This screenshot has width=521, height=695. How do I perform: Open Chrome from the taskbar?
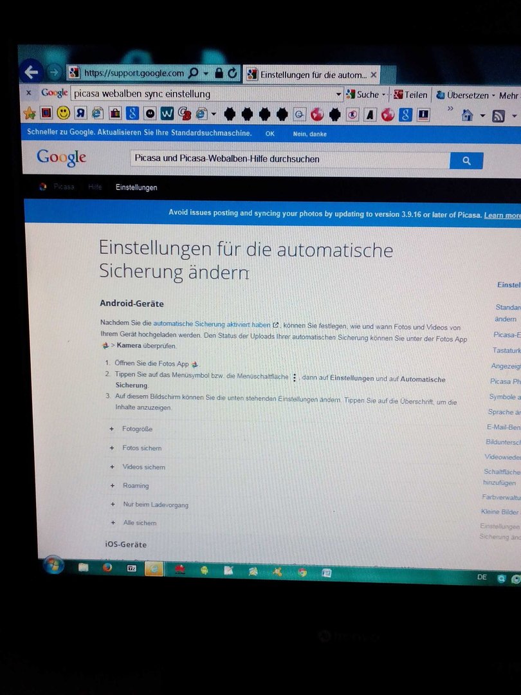pos(302,572)
